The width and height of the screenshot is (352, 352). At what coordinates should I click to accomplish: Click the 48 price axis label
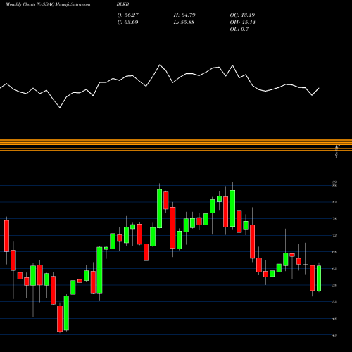coord(334,318)
